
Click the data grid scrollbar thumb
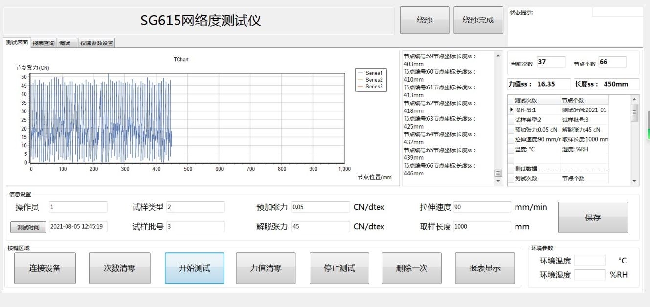point(635,112)
